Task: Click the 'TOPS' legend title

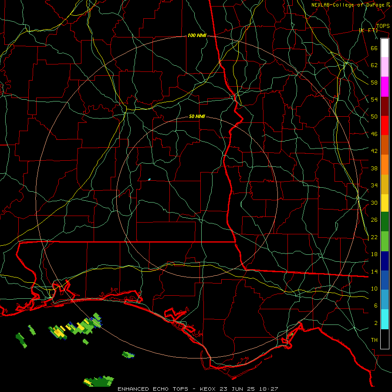Action: click(383, 26)
